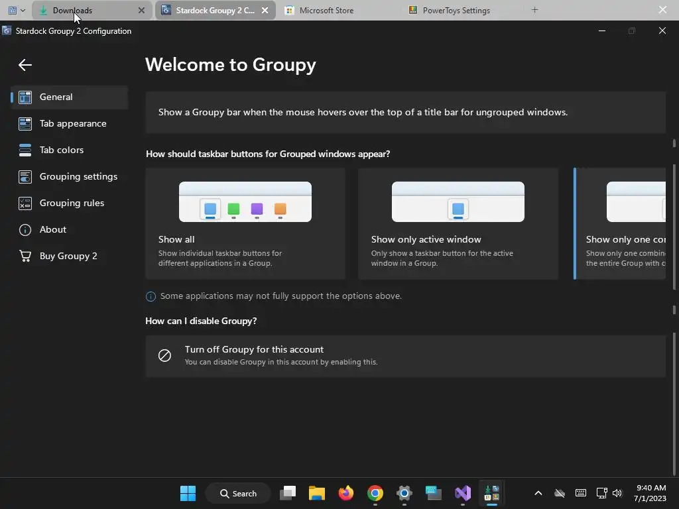
Task: Click the volume speaker tray icon
Action: click(617, 493)
